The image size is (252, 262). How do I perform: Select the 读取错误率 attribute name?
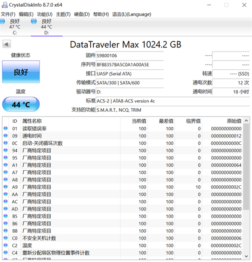(34, 128)
